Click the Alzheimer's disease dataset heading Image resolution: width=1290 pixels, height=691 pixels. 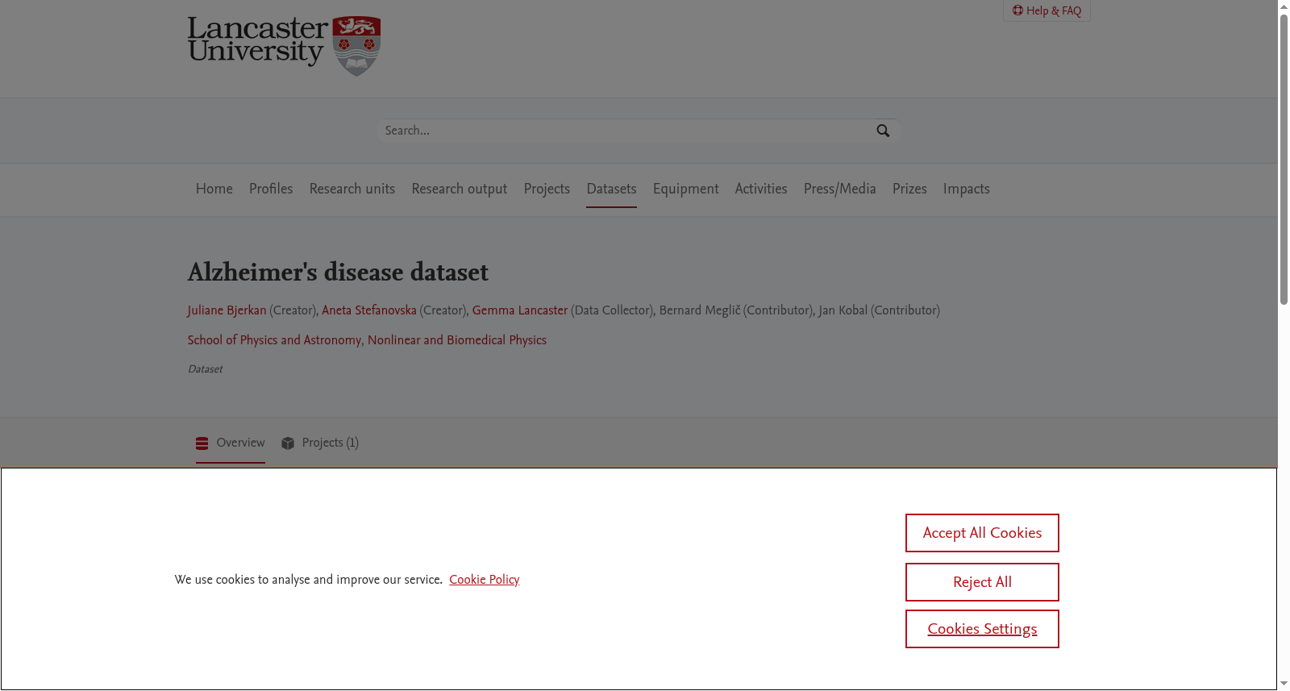(338, 273)
